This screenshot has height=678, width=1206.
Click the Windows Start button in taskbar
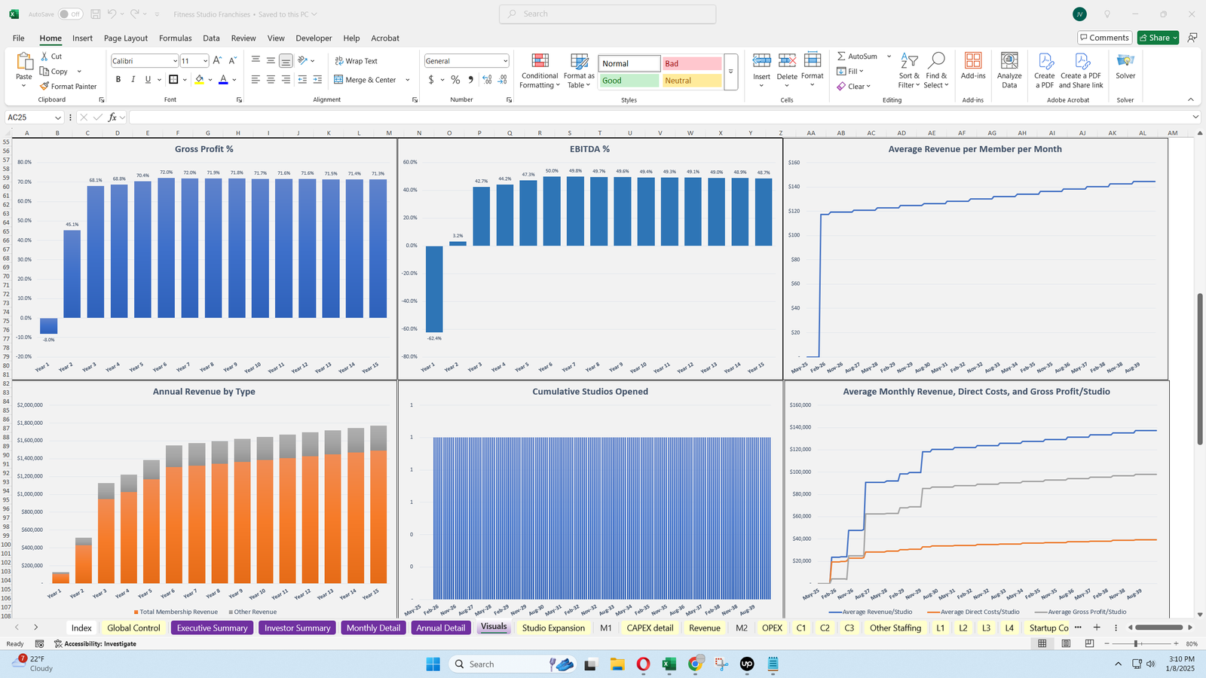click(433, 664)
